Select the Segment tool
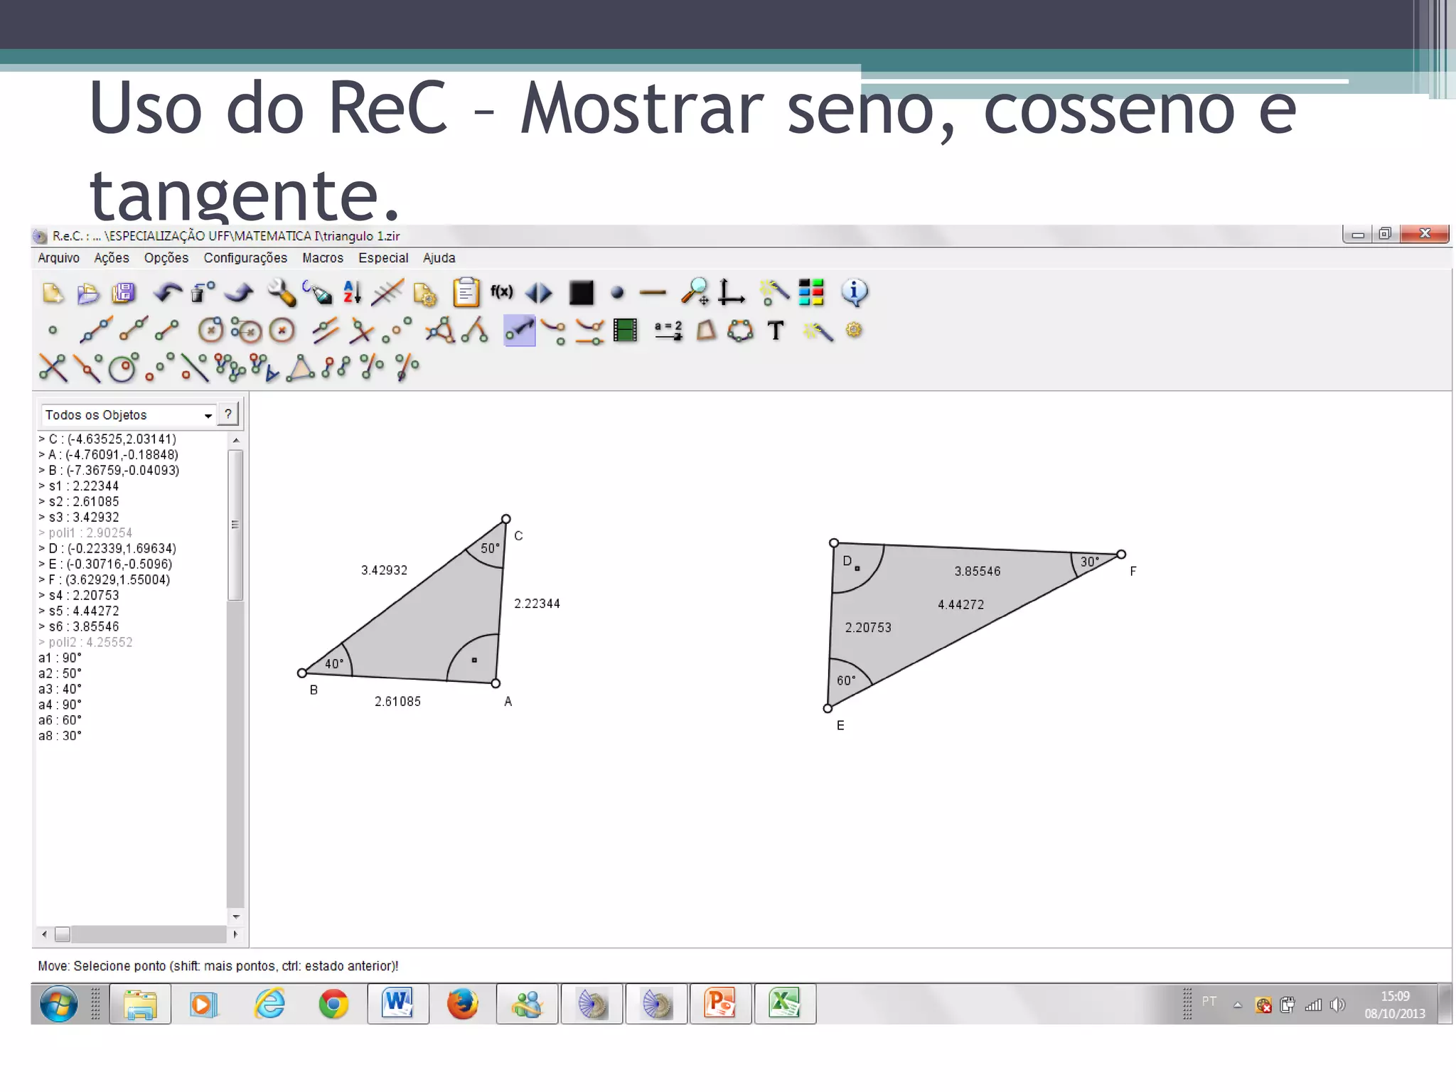This screenshot has width=1456, height=1092. pyautogui.click(x=167, y=331)
